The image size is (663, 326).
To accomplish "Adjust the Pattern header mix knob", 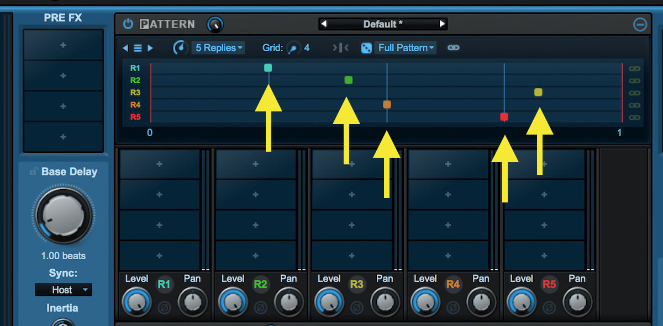I will pos(215,24).
